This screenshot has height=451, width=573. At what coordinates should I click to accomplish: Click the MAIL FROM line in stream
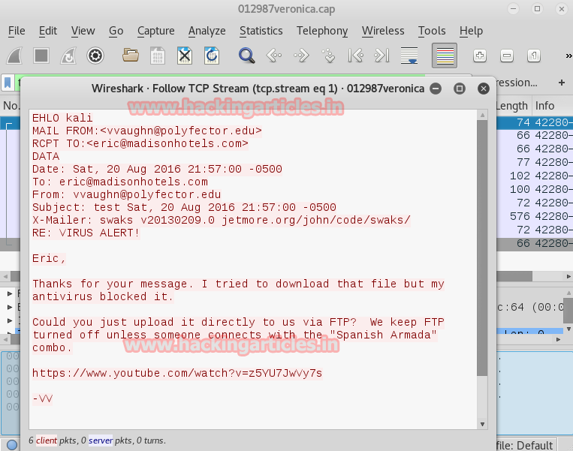click(x=147, y=131)
